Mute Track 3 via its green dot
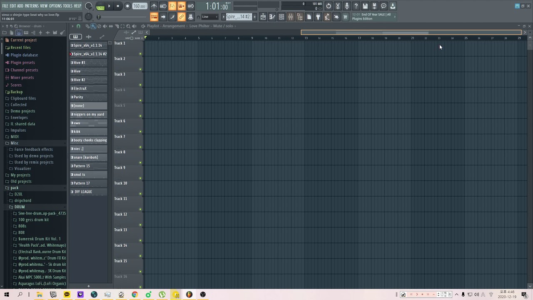 click(140, 85)
